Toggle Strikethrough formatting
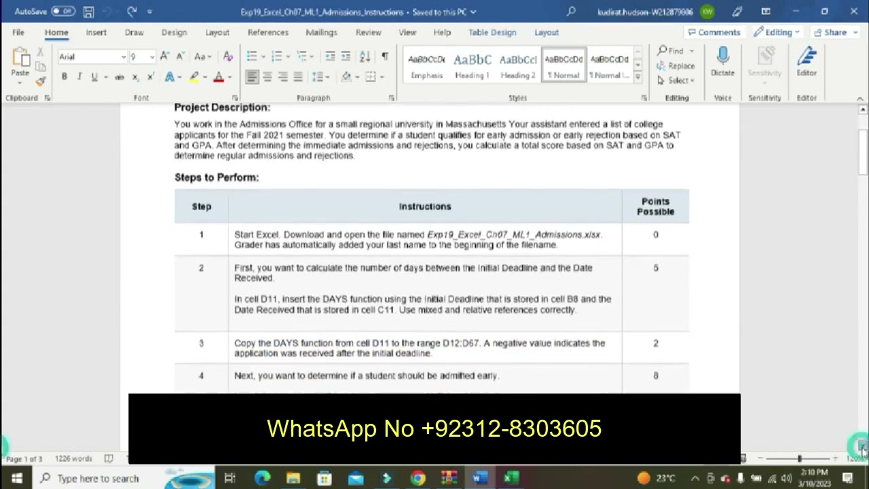This screenshot has width=869, height=489. coord(119,77)
